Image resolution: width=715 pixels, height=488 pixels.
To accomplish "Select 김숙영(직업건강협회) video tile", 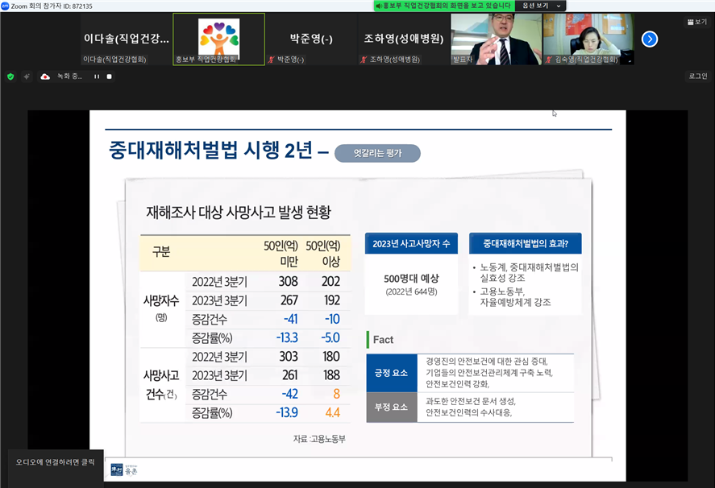I will [x=588, y=39].
